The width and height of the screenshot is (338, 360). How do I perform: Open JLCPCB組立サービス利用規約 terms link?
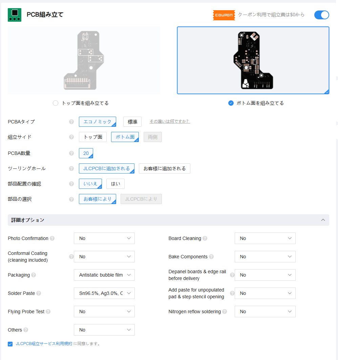(44, 344)
